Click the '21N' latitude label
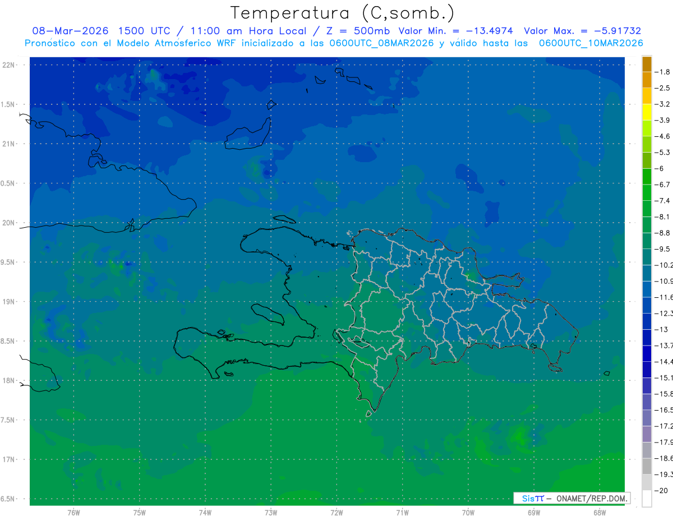The width and height of the screenshot is (673, 520). tap(9, 144)
